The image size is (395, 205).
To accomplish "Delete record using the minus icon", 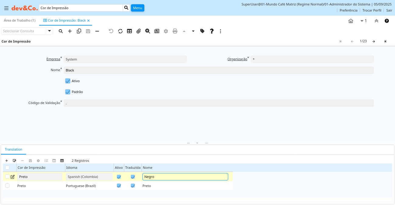I will pyautogui.click(x=97, y=31).
